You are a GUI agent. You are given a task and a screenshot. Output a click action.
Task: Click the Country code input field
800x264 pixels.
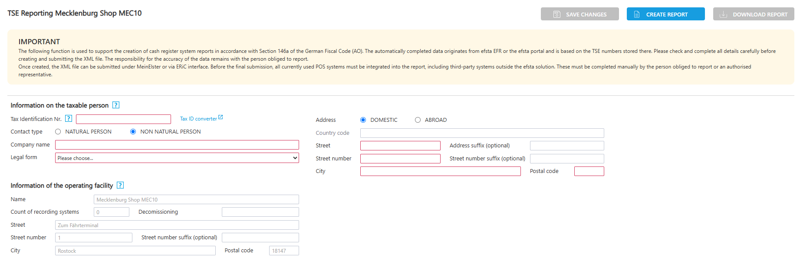click(482, 133)
